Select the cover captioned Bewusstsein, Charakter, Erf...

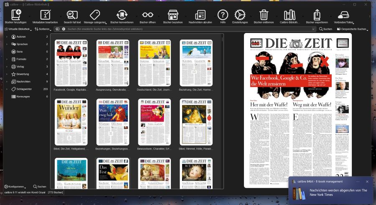(155, 122)
